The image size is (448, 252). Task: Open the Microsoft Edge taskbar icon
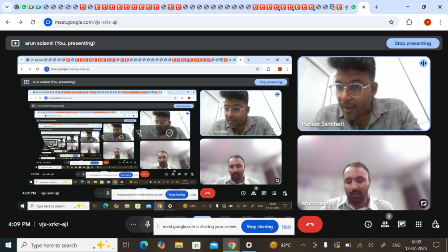click(x=144, y=245)
